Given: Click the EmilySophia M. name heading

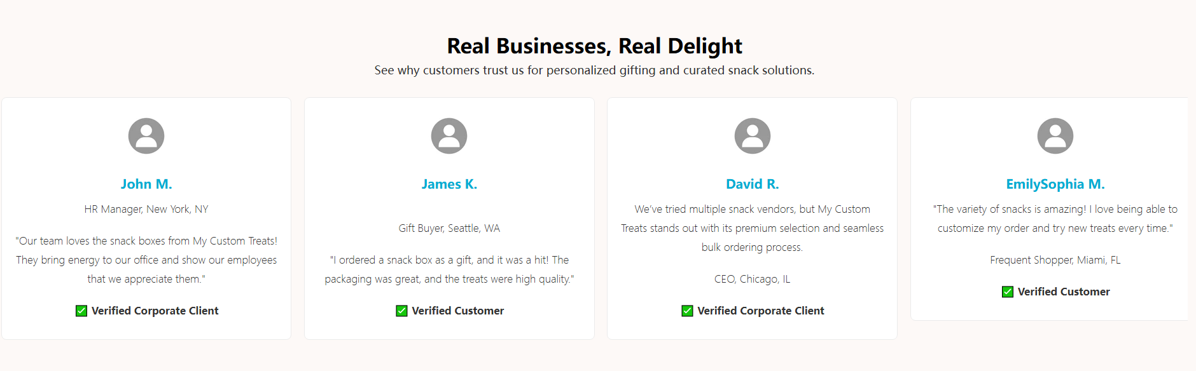Looking at the screenshot, I should coord(1055,184).
